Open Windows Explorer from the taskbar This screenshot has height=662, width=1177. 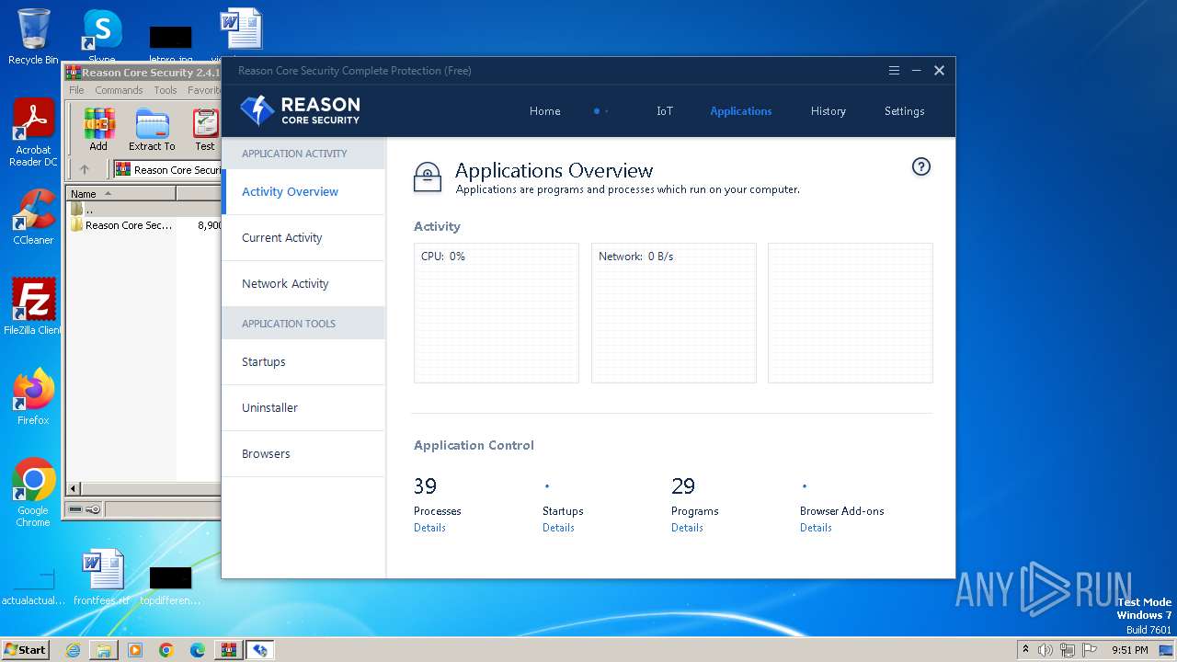click(x=104, y=650)
